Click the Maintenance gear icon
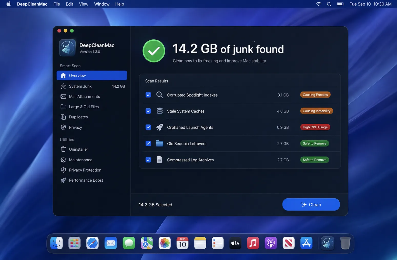The image size is (397, 260). click(x=63, y=160)
